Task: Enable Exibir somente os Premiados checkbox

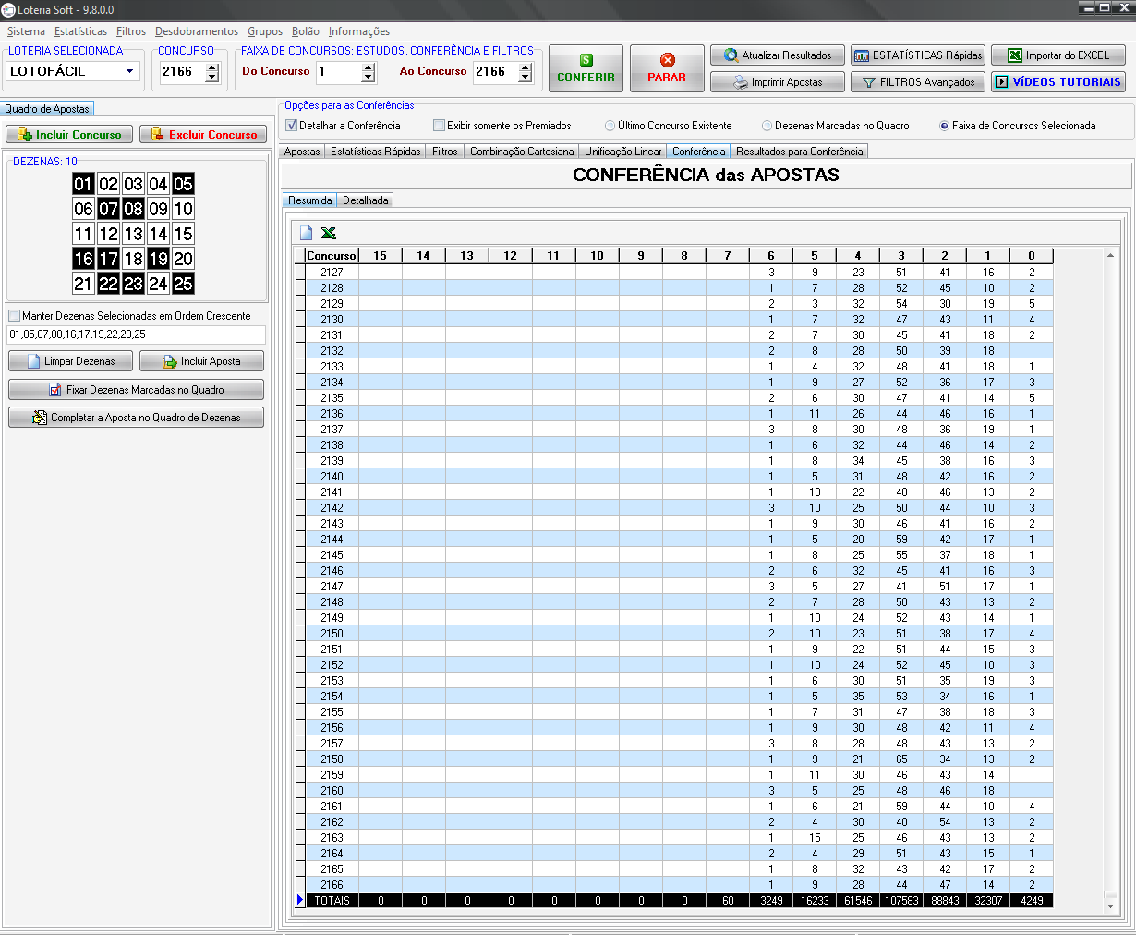Action: pos(440,126)
